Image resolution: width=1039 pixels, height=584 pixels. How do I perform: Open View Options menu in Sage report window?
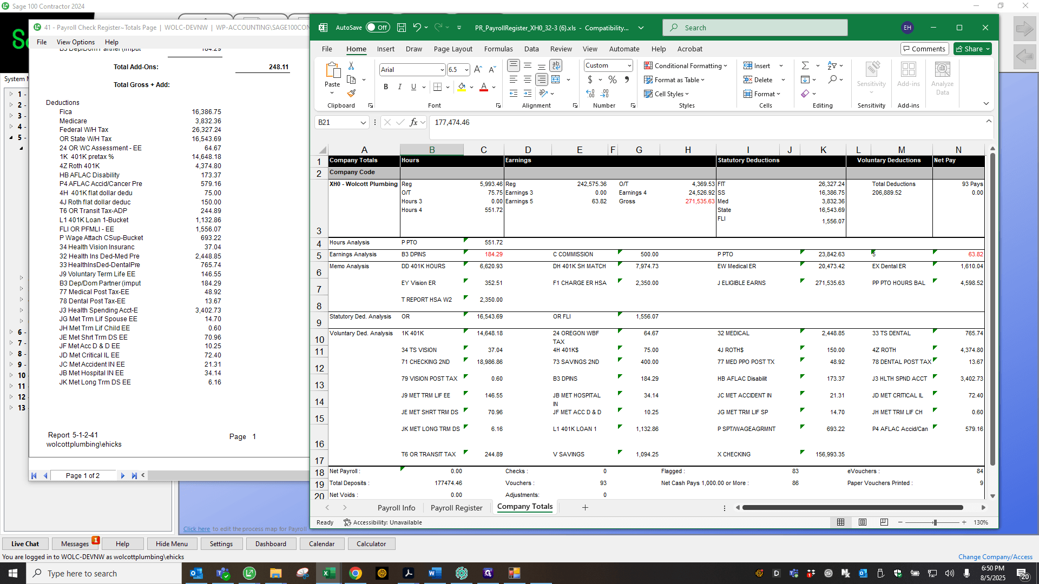point(76,42)
